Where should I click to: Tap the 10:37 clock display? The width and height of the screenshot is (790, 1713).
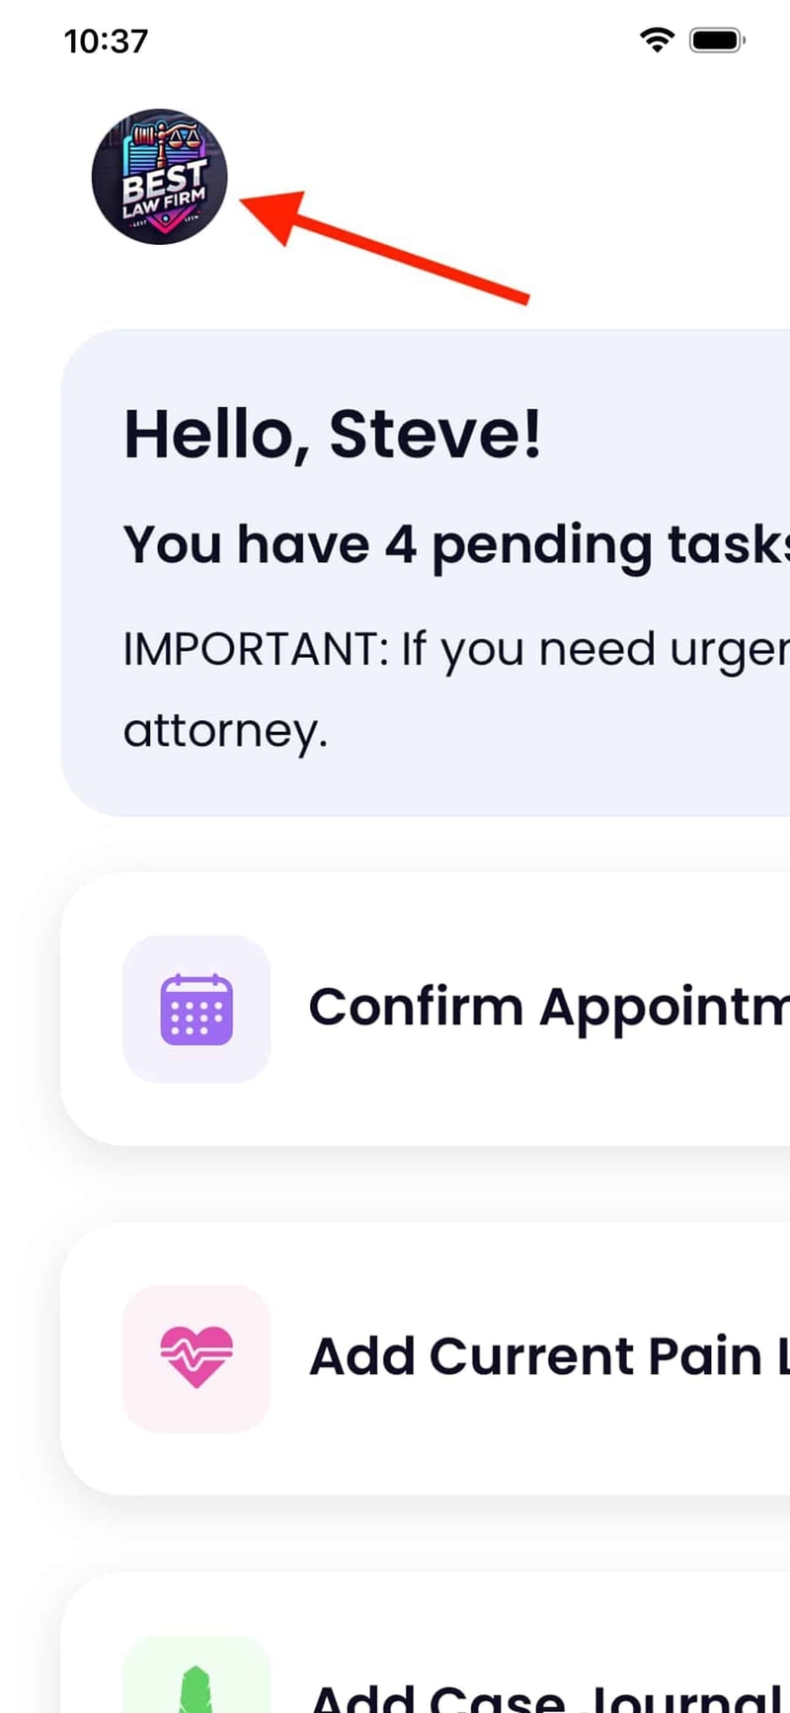click(x=105, y=40)
